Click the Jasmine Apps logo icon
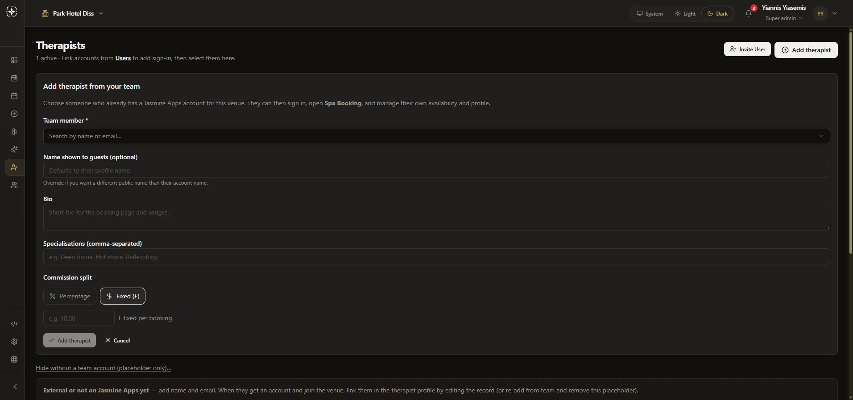 (x=12, y=12)
